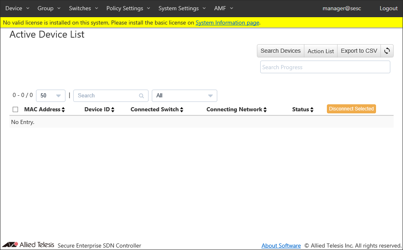Open the All filter dropdown

coord(184,96)
